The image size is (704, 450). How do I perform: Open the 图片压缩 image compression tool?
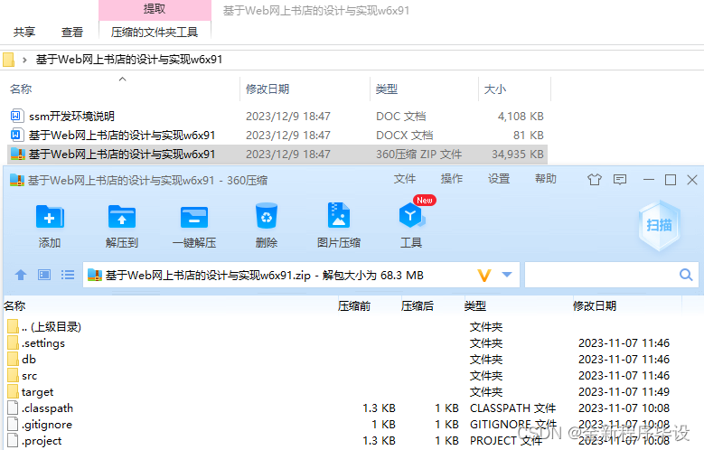339,216
